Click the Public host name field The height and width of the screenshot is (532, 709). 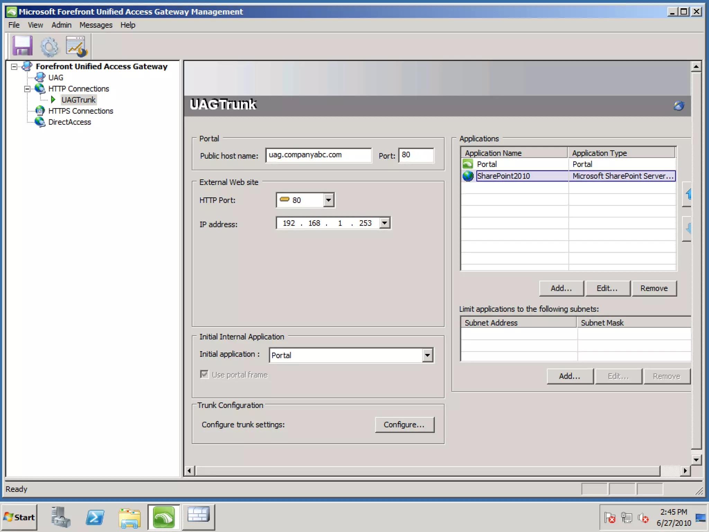coord(318,155)
